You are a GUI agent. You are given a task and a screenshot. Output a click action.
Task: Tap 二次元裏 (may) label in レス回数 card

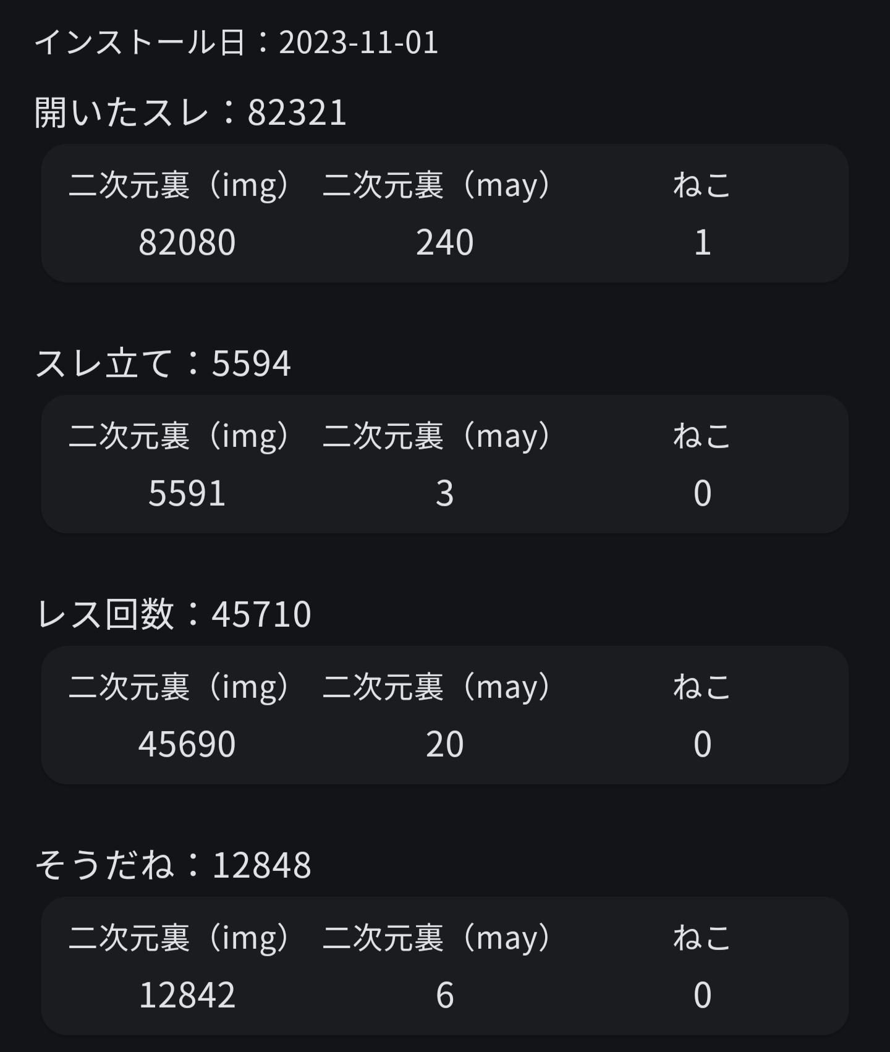437,687
